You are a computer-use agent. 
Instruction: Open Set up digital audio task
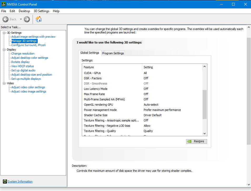tap(23, 70)
